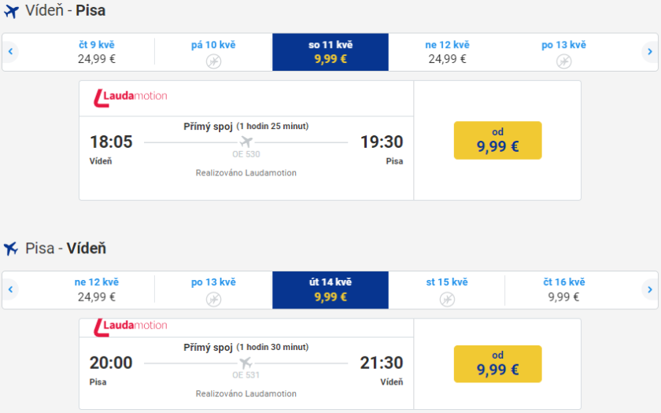Show earlier outbound dates with the left arrow
Screen dimensions: 661x413
pyautogui.click(x=11, y=52)
